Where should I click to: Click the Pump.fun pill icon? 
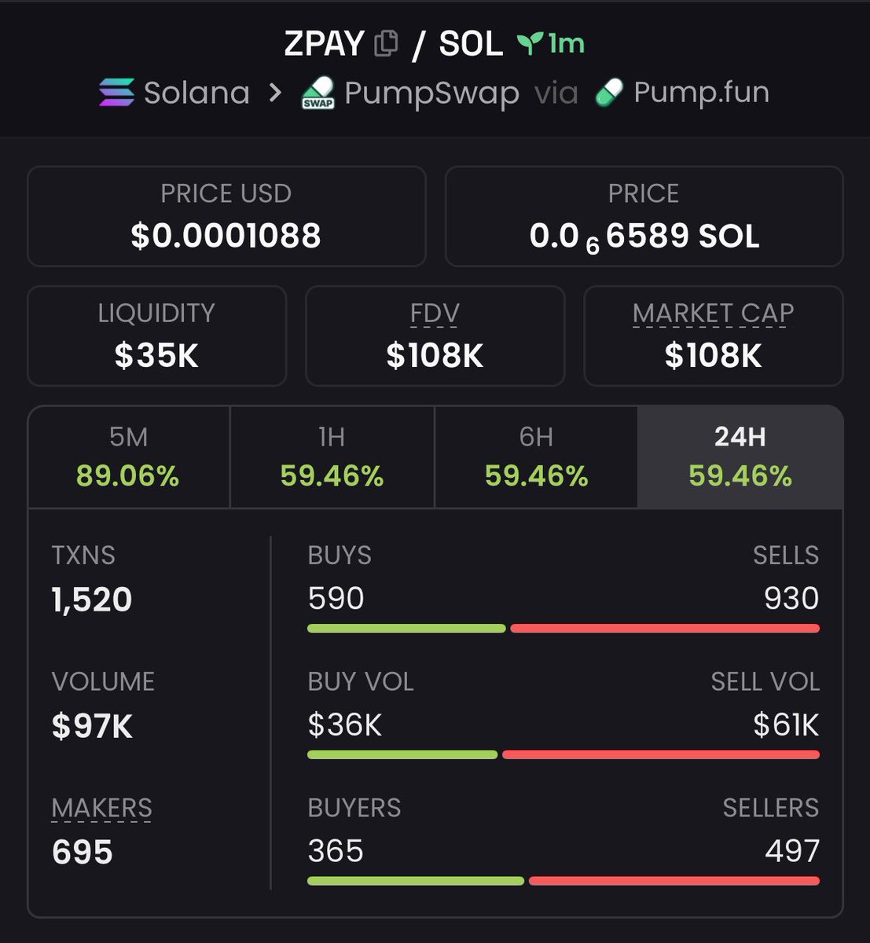[609, 93]
